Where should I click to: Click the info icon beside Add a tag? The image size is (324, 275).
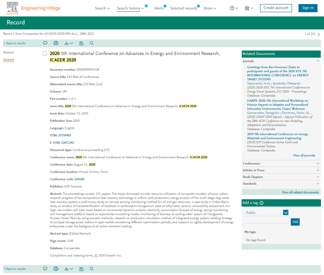tap(261, 203)
